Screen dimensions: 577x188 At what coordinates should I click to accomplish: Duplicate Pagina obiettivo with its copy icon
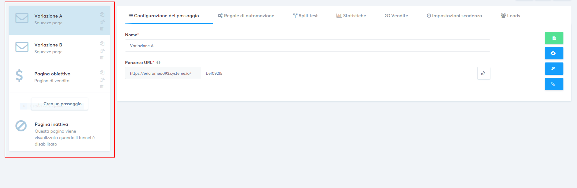pos(102,72)
